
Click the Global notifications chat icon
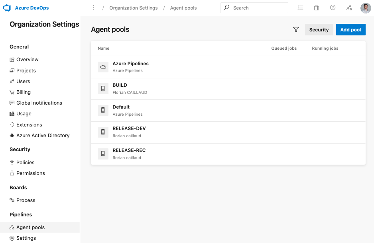pos(12,103)
